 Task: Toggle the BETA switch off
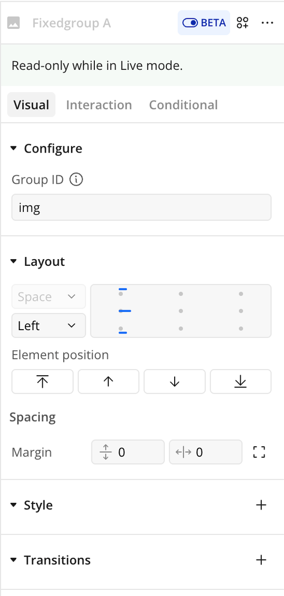(x=204, y=23)
